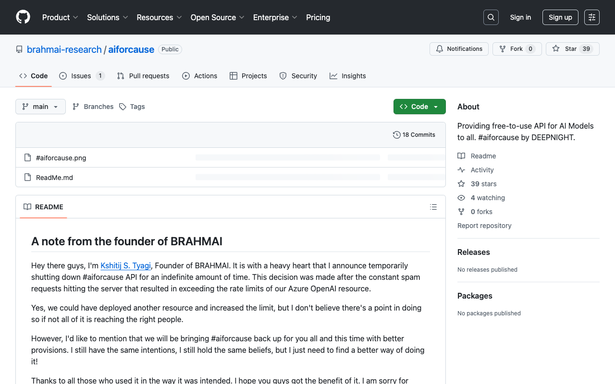Click the Issues circle icon
615x384 pixels.
point(63,76)
